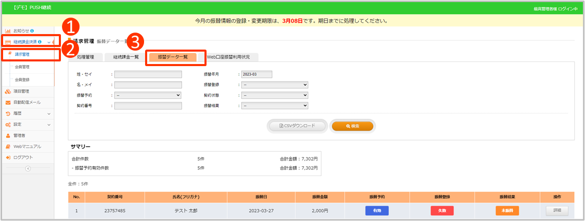The image size is (585, 221).
Task: Expand the 設定 menu chevron
Action: click(49, 124)
